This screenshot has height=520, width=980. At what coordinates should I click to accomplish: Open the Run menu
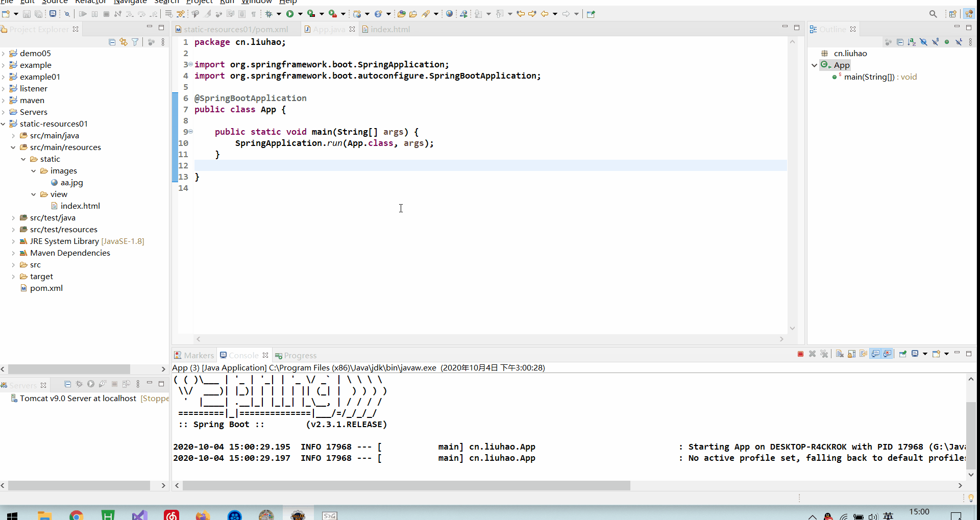(227, 2)
